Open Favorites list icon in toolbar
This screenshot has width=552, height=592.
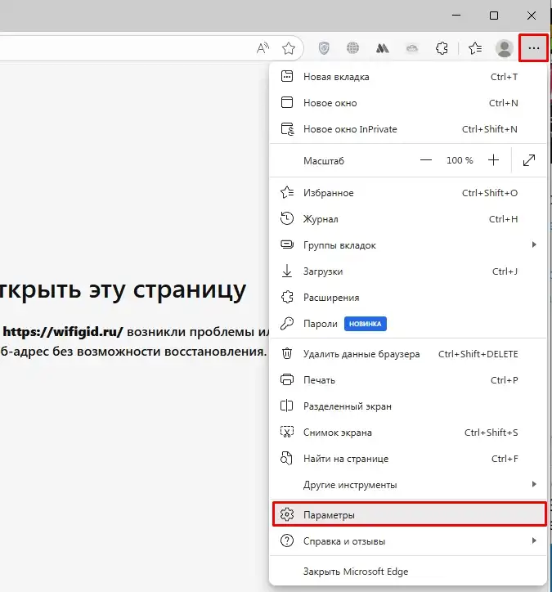475,48
